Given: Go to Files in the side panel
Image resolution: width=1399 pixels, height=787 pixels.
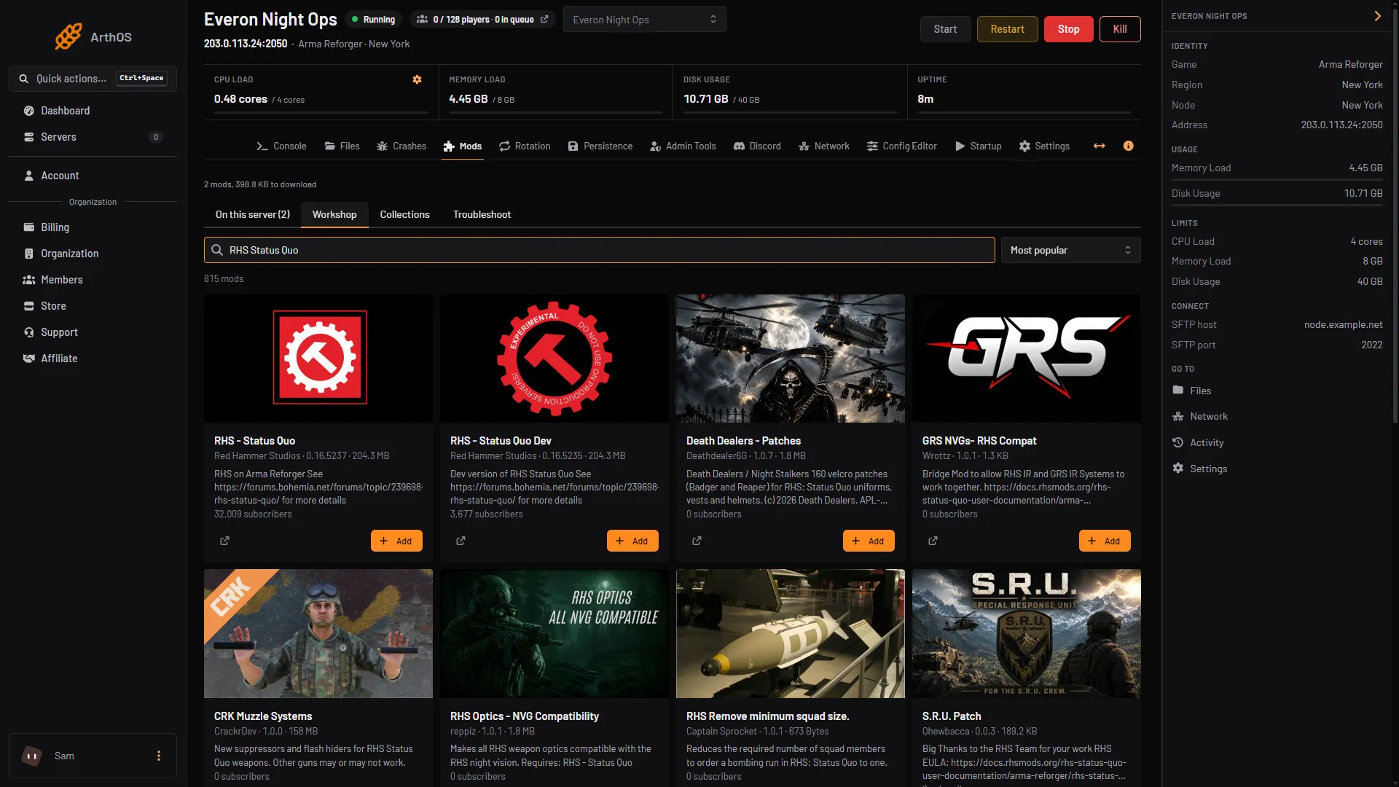Looking at the screenshot, I should [1192, 391].
